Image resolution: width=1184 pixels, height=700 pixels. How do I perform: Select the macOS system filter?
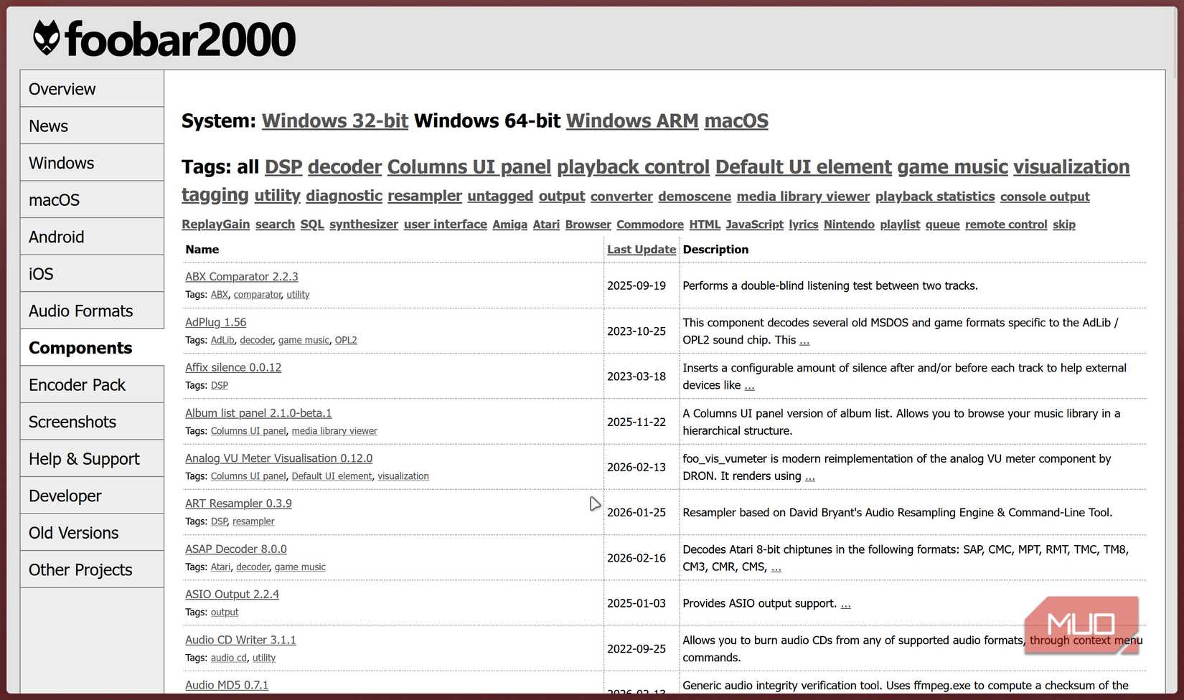pyautogui.click(x=736, y=120)
